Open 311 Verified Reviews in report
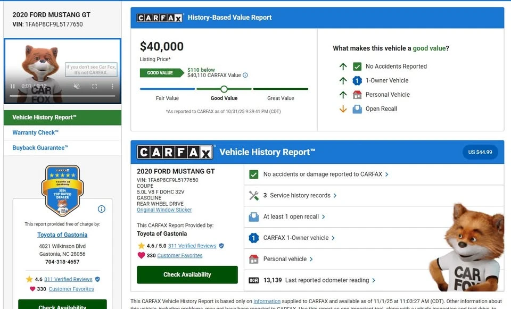 192,246
